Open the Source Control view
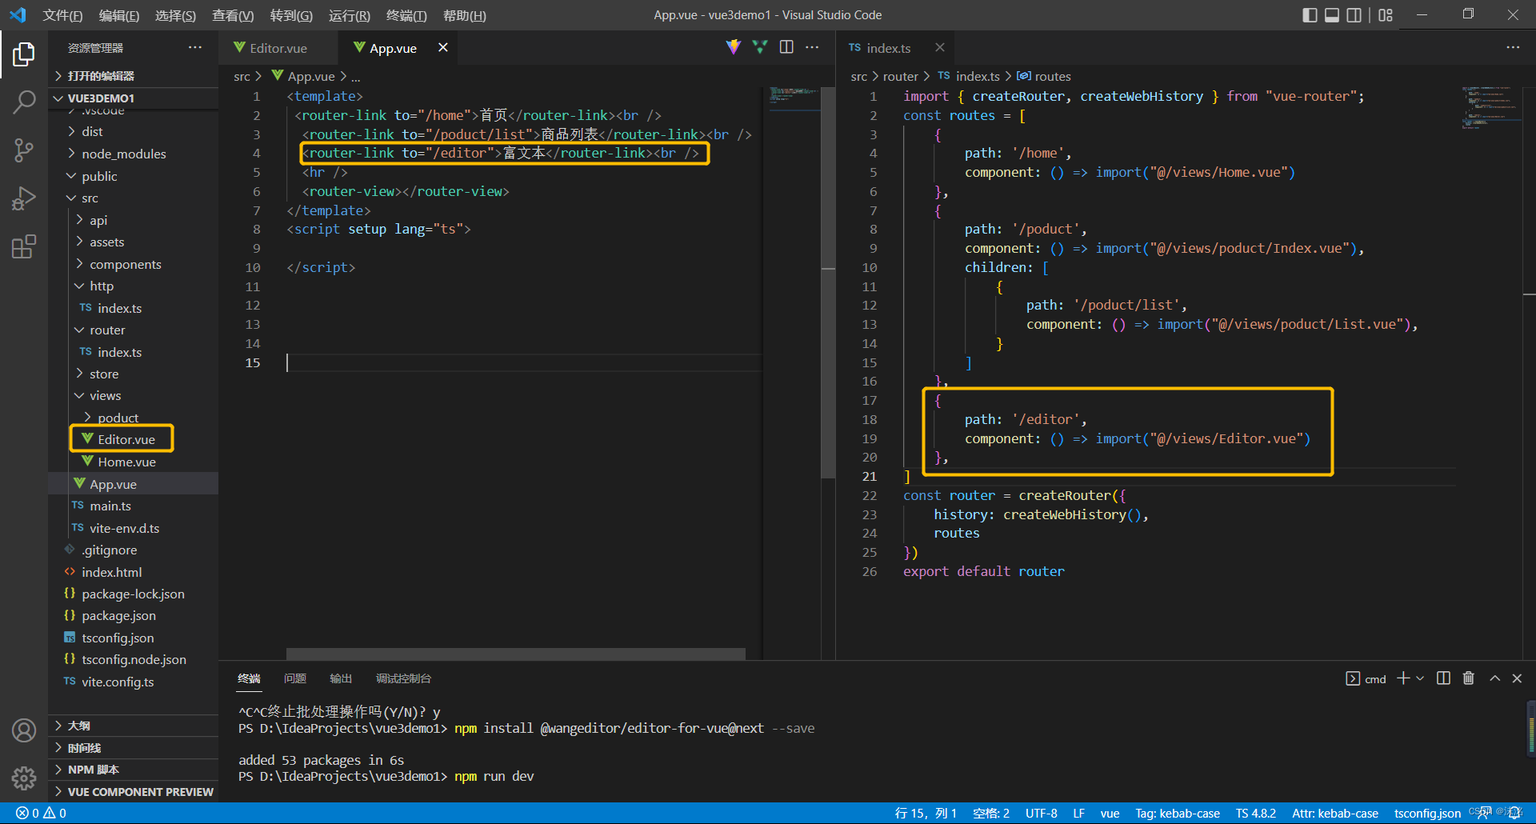 [24, 150]
